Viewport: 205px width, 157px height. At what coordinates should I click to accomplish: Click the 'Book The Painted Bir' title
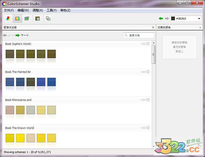coord(18,72)
